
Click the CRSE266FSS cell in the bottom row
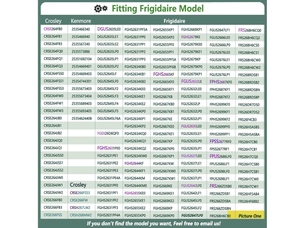(53, 215)
